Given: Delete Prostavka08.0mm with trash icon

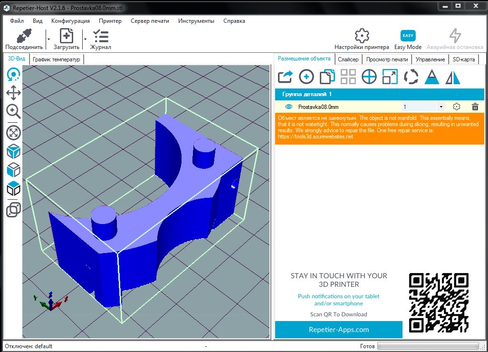Looking at the screenshot, I should coord(475,107).
